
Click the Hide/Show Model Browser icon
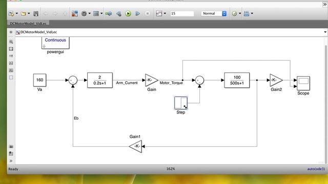pyautogui.click(x=11, y=32)
